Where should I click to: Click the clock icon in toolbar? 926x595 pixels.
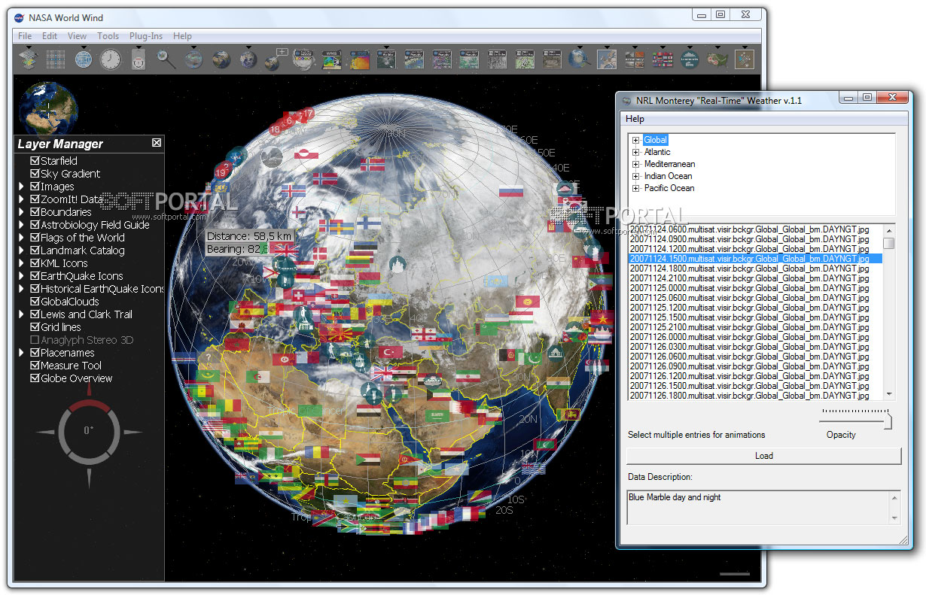point(110,59)
